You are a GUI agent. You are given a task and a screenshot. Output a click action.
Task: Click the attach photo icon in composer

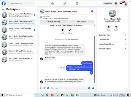pos(45,88)
